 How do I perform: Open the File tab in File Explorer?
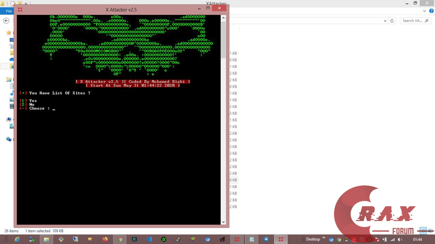[9, 11]
